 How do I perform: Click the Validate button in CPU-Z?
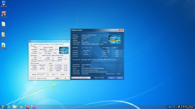[57, 78]
